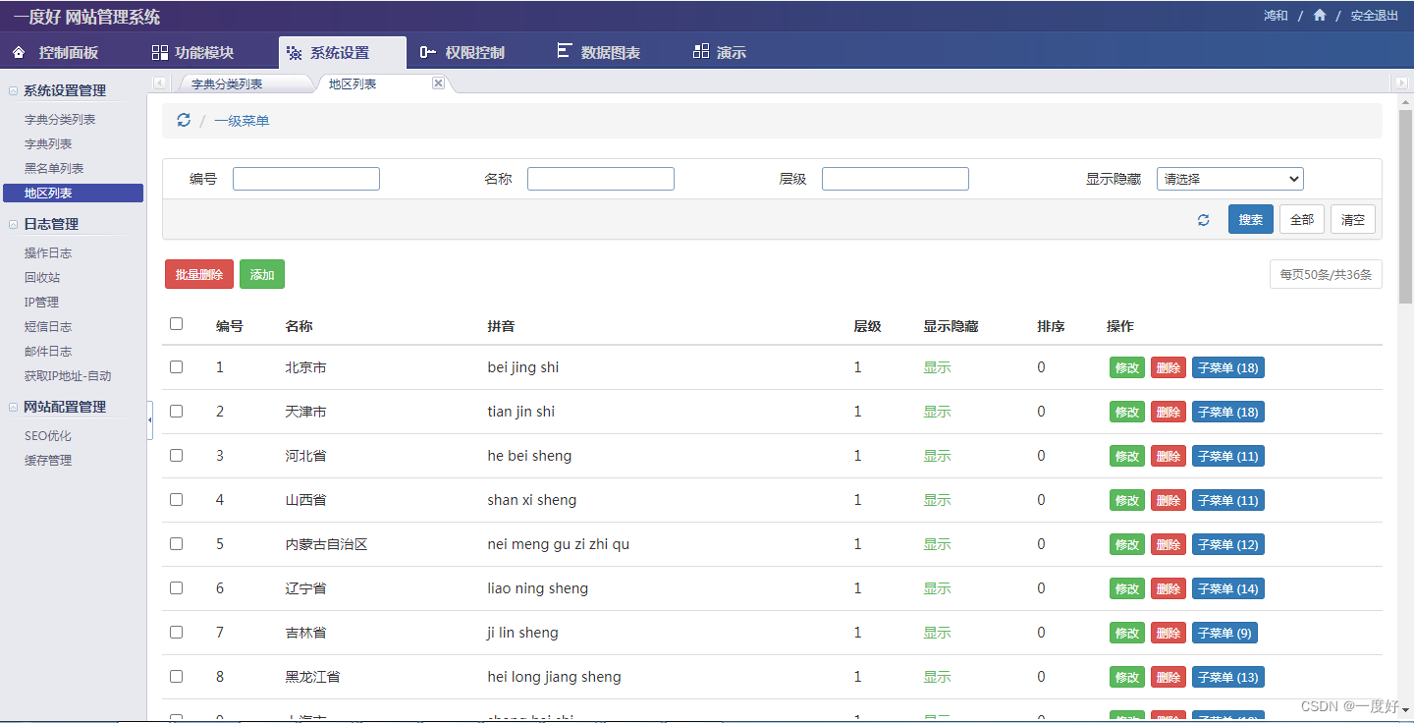Switch to the 权限控制 top tab
This screenshot has width=1414, height=723.
click(x=474, y=53)
